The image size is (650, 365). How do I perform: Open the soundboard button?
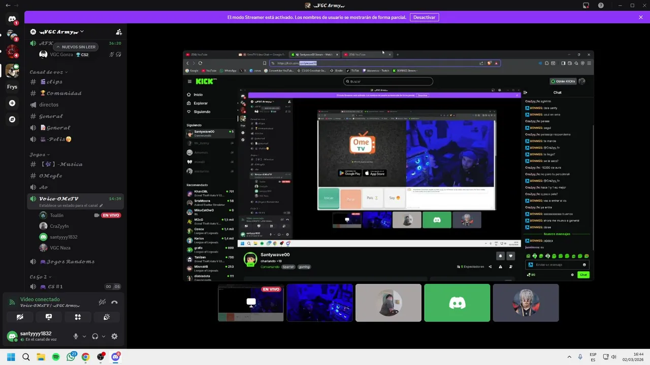click(x=107, y=317)
